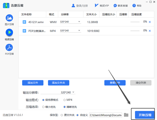The width and height of the screenshot is (157, 120).
Task: Select 原文件夹 save location radio
Action: [62, 115]
